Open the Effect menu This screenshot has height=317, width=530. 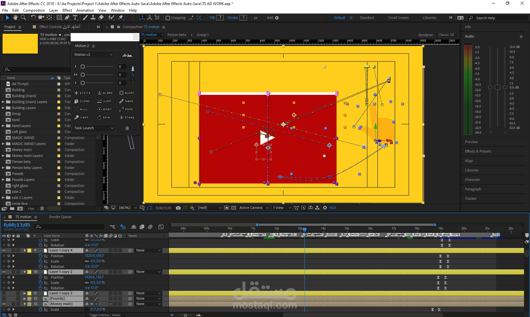pos(67,10)
